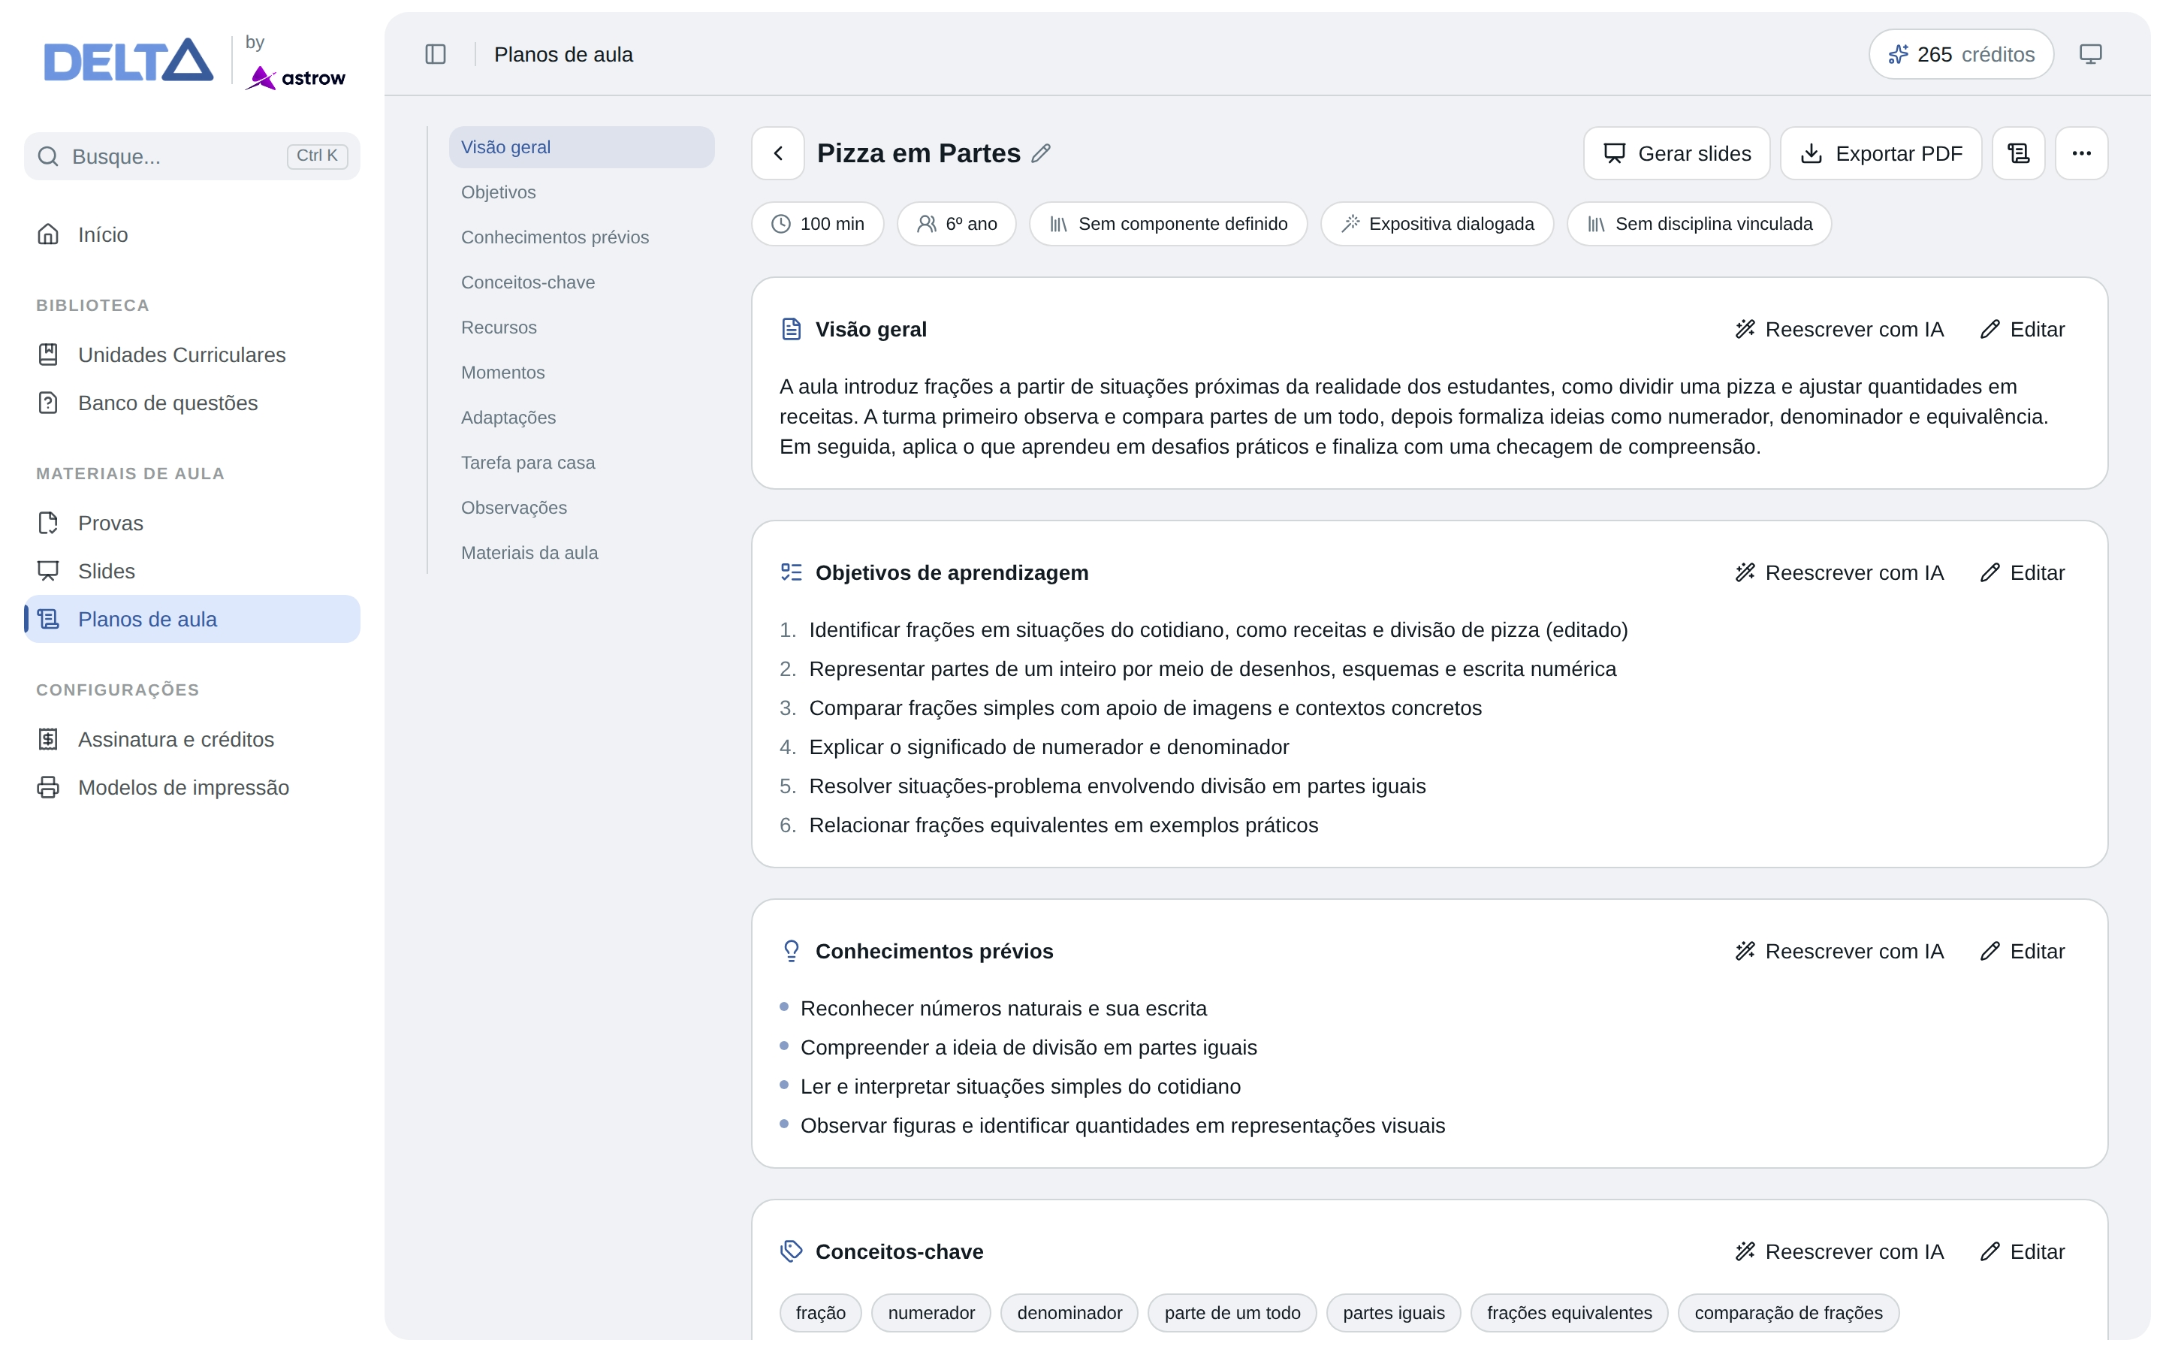Image resolution: width=2163 pixels, height=1352 pixels.
Task: Click the monitor icon in top-right header
Action: point(2089,55)
